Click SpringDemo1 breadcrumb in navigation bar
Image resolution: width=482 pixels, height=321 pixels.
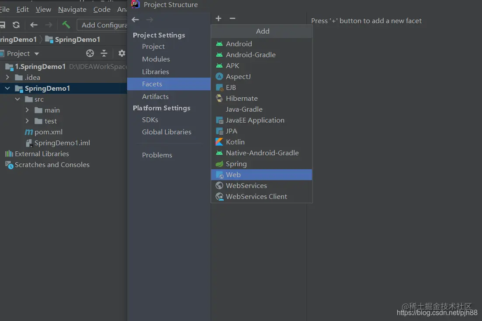pos(73,40)
